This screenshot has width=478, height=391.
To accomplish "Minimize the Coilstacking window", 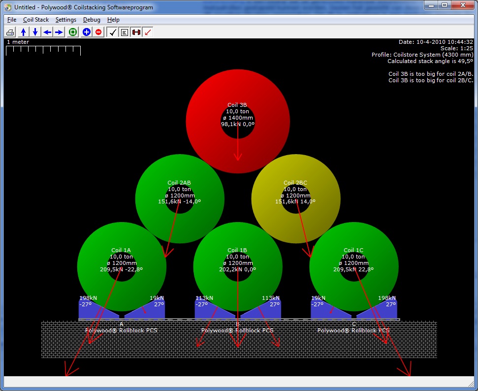I will coord(431,5).
